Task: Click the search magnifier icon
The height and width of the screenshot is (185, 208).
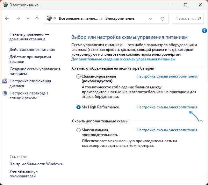Action: point(199,18)
